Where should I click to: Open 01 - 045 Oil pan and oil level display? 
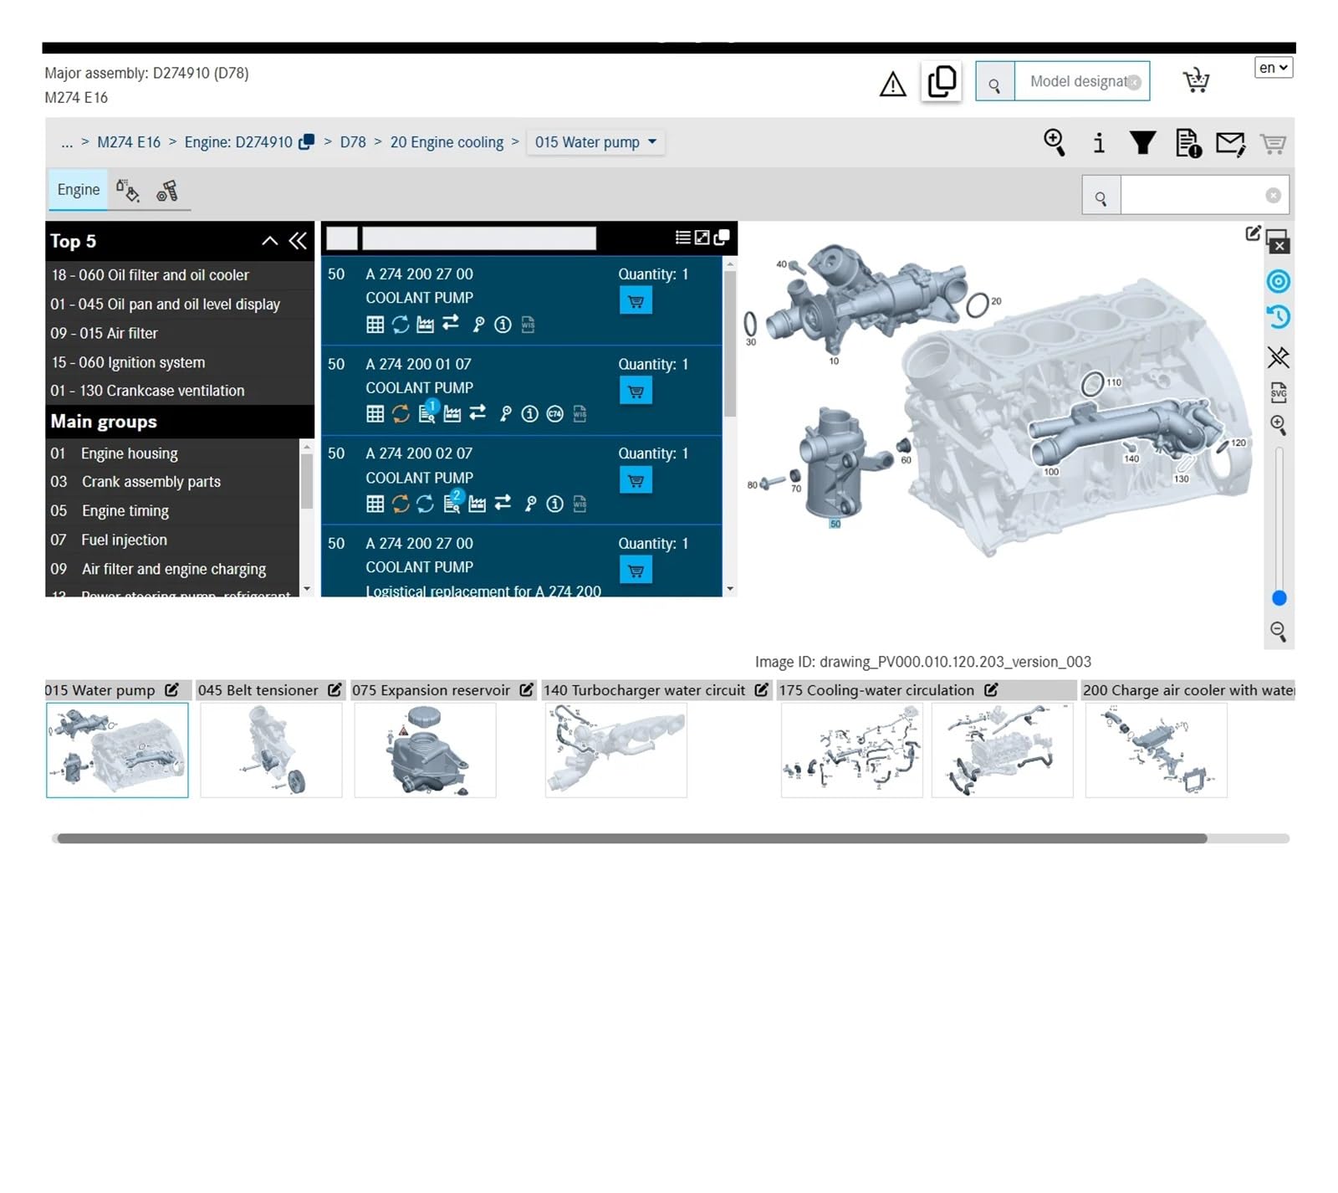click(180, 305)
